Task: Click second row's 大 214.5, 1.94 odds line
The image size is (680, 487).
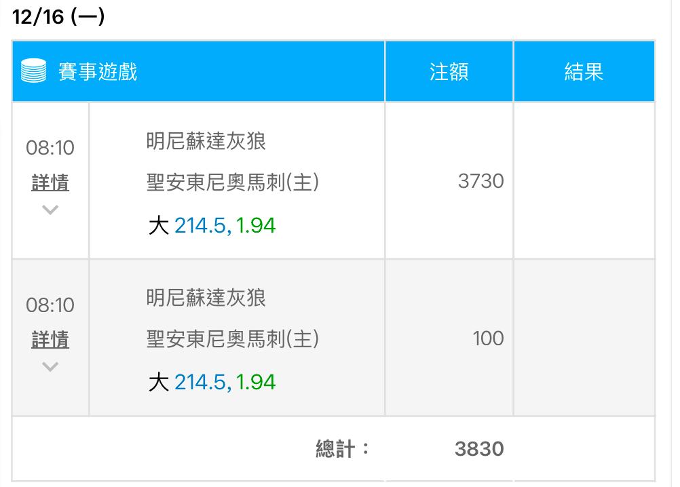Action: (212, 382)
